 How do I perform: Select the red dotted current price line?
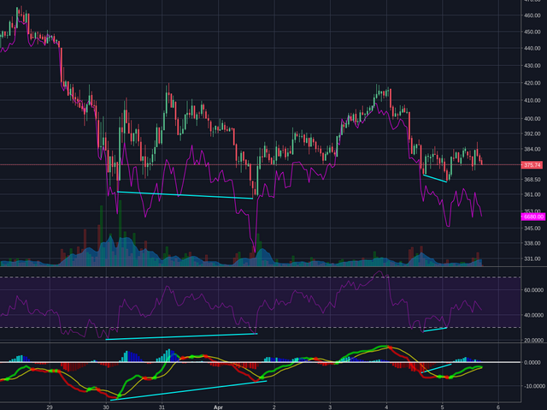[x=260, y=165]
